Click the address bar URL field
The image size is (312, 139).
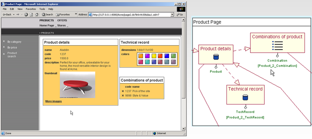coord(131,15)
